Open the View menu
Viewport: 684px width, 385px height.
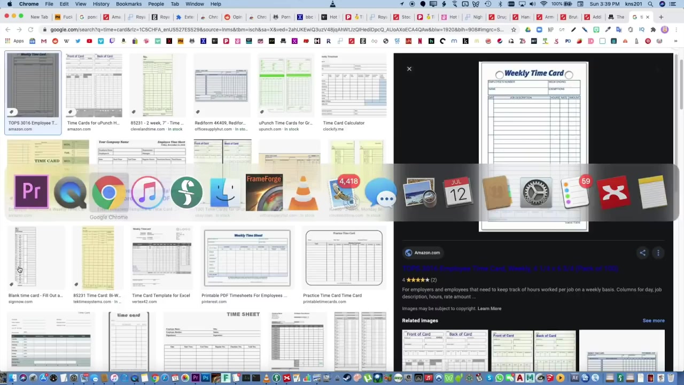(81, 4)
